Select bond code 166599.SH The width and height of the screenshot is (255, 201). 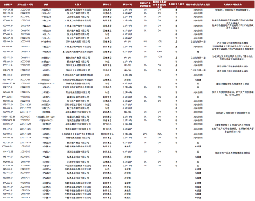coord(8,42)
